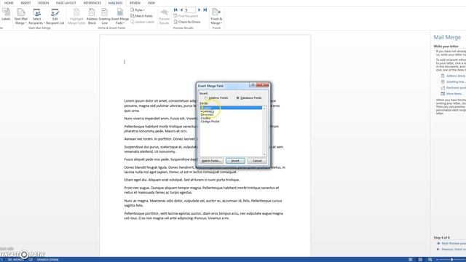Viewport: 466px width, 262px height.
Task: Go to next record arrow
Action: (x=199, y=9)
